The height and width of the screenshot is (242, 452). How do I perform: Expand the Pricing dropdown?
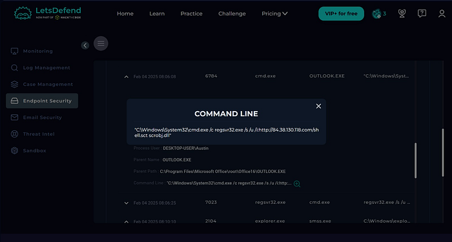tap(274, 14)
